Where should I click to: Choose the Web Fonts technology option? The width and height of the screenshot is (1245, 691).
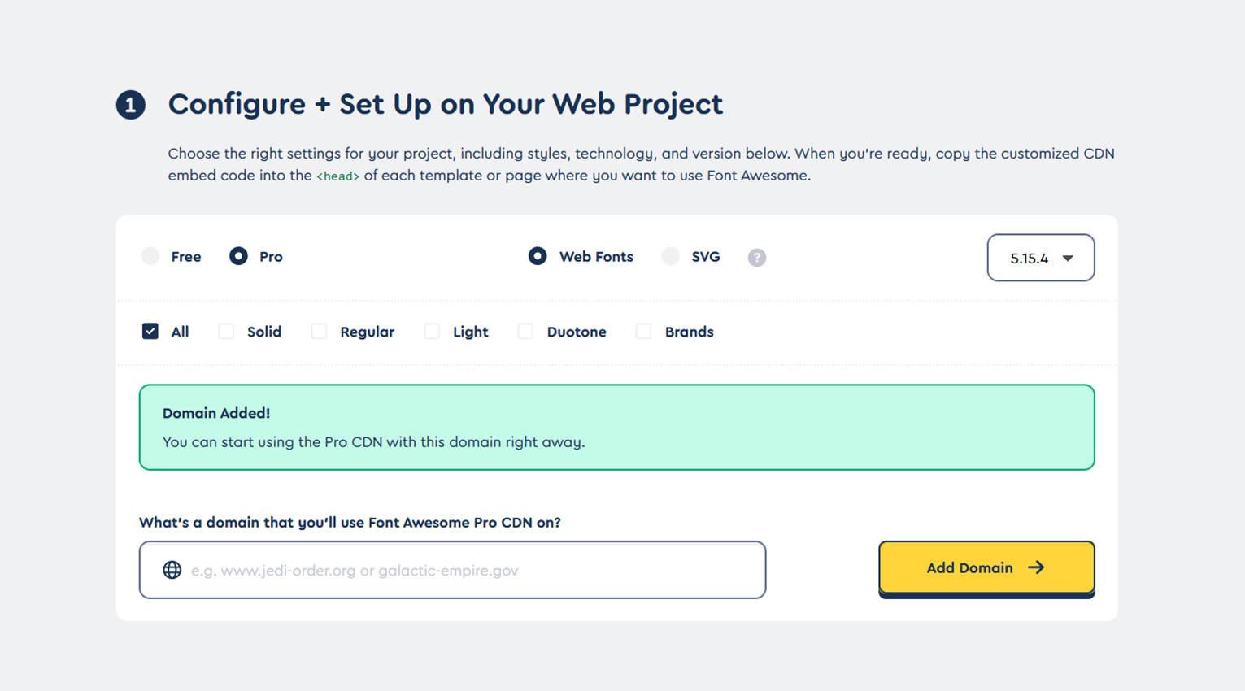tap(538, 256)
